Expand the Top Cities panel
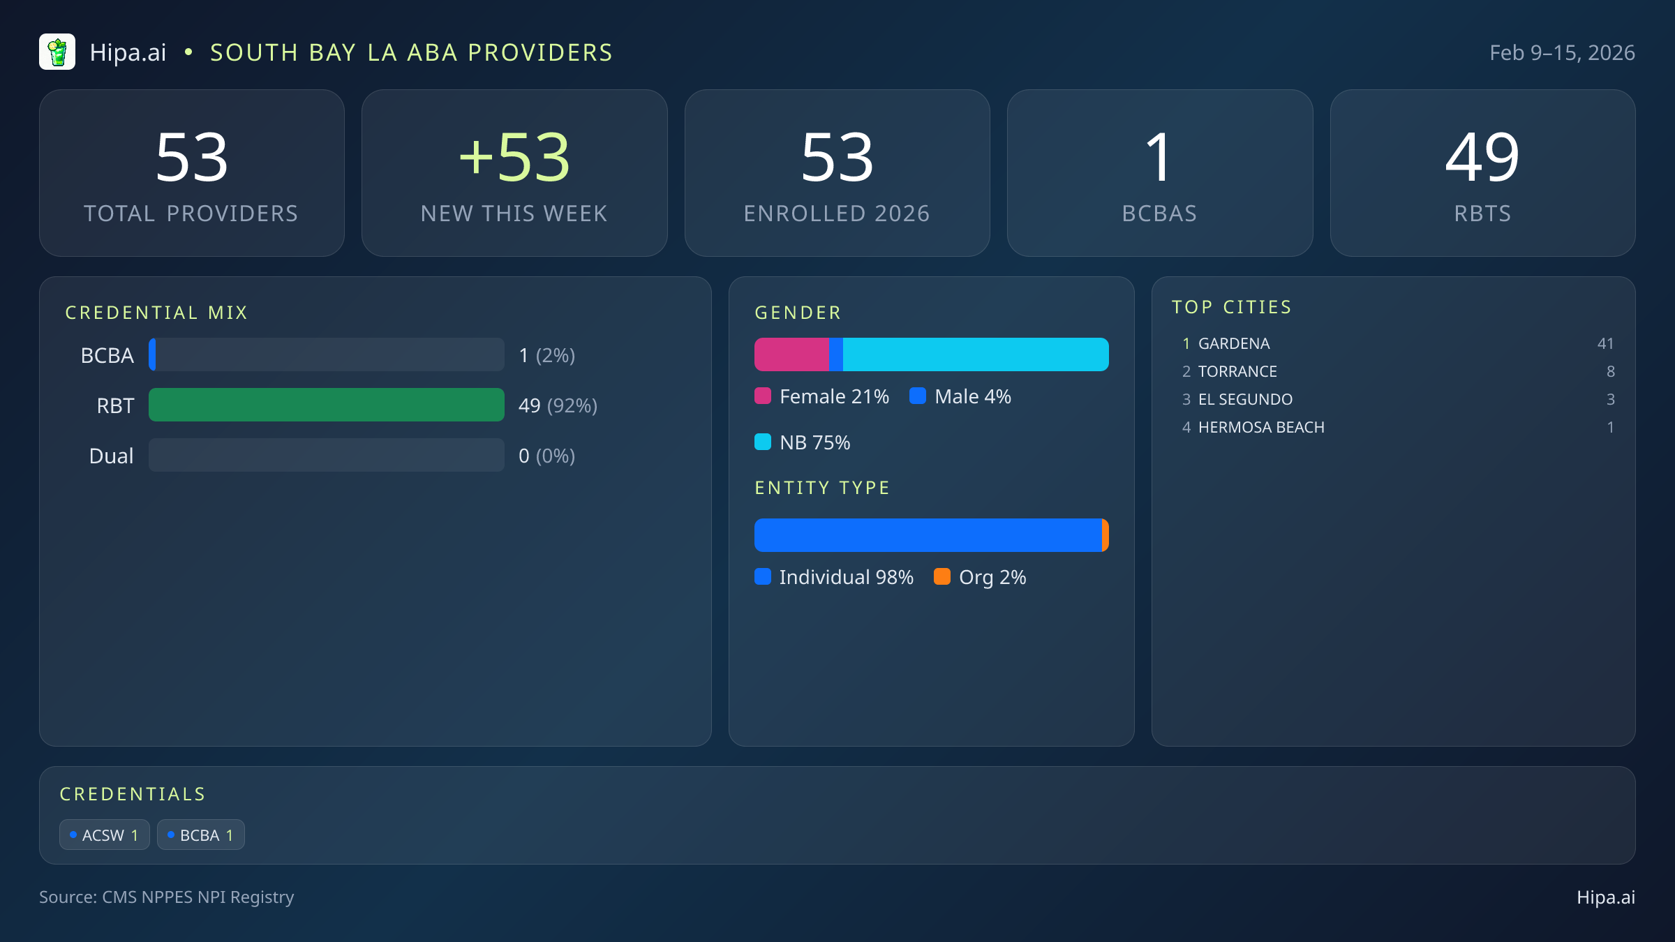 click(x=1232, y=306)
